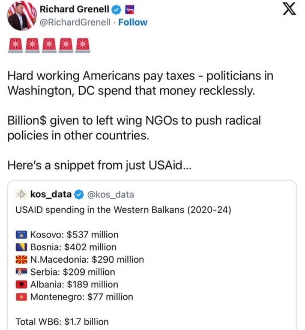Click the Albania flag icon
The height and width of the screenshot is (330, 305).
(21, 284)
